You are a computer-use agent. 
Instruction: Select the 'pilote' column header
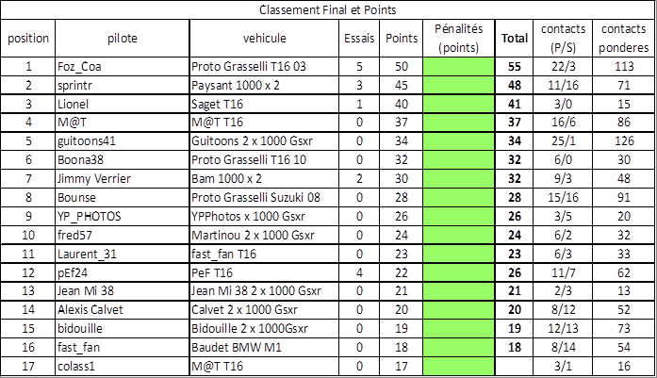(122, 38)
